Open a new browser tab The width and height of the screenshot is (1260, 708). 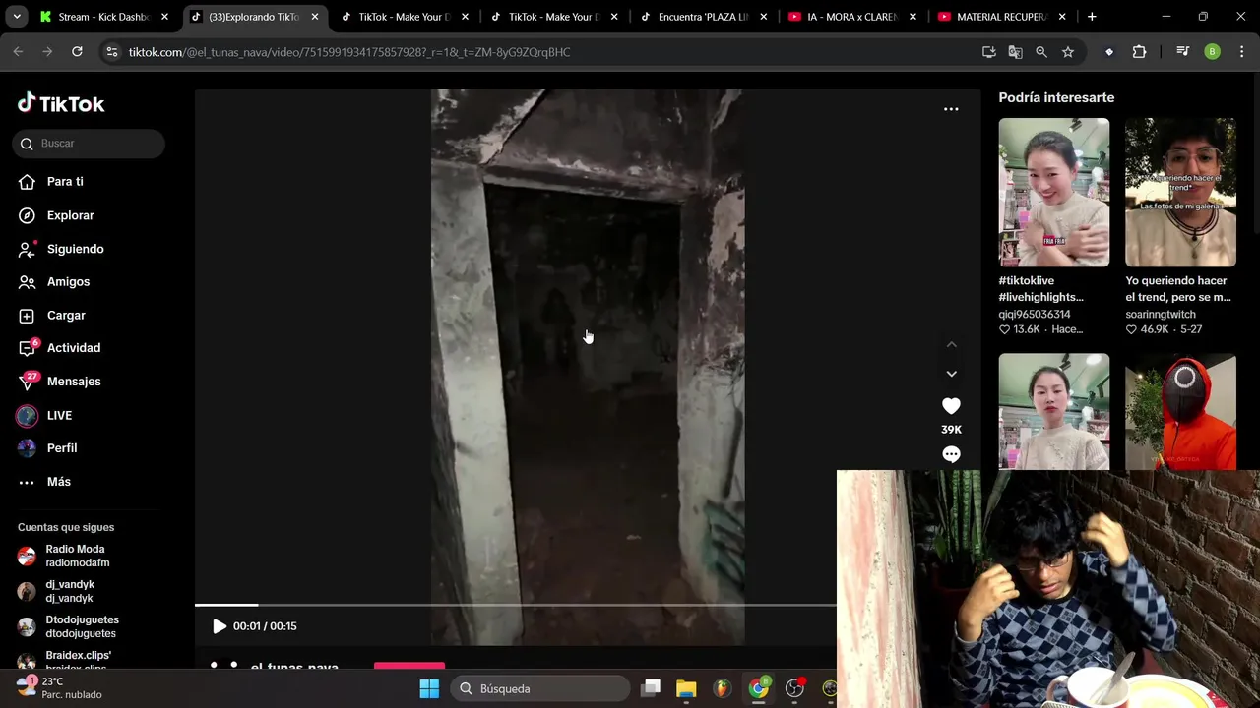point(1091,17)
